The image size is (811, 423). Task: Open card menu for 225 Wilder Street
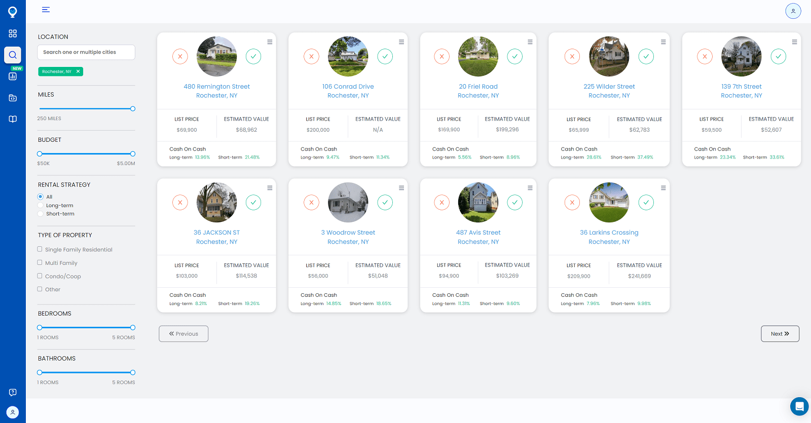pos(663,42)
